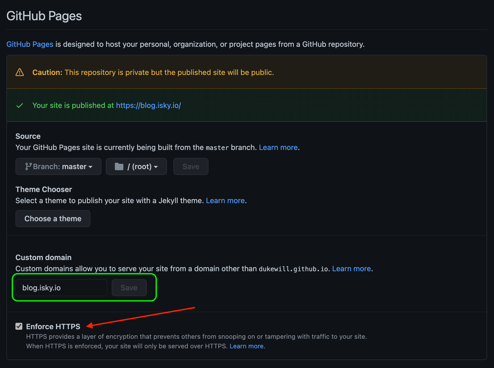Open the GitHub Pages documentation link
The height and width of the screenshot is (368, 494).
(x=30, y=44)
